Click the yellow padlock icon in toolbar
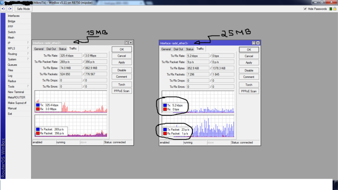 point(335,9)
